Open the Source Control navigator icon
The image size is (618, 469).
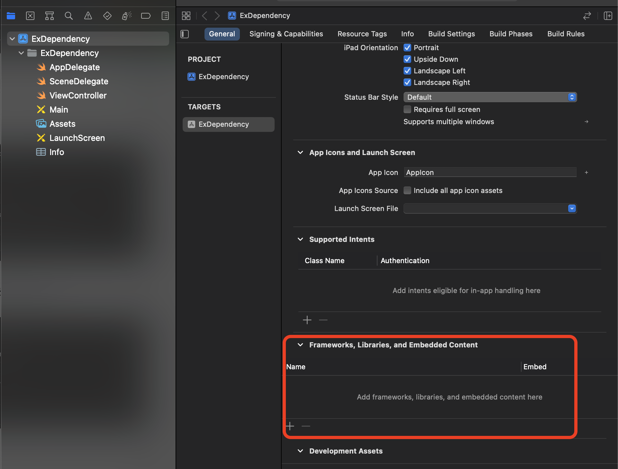click(x=30, y=16)
